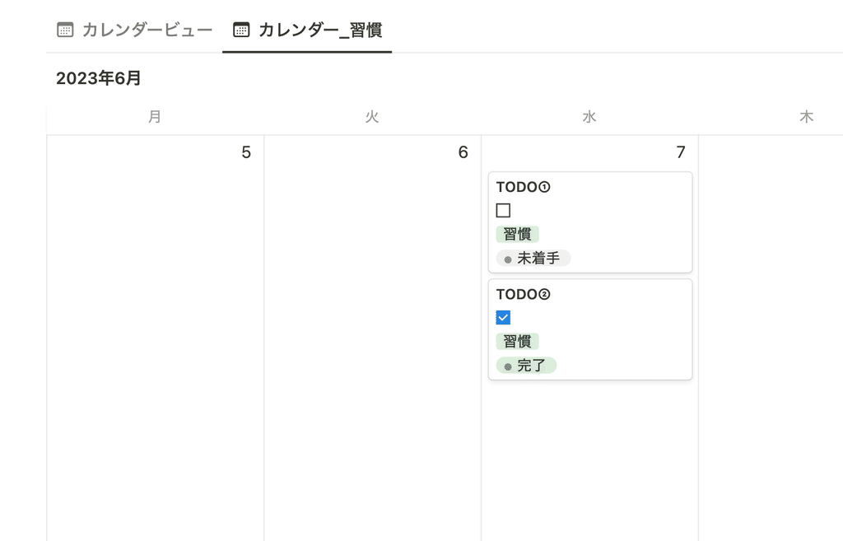Click 習慣 tag in TODO① card
The height and width of the screenshot is (541, 843).
point(517,234)
